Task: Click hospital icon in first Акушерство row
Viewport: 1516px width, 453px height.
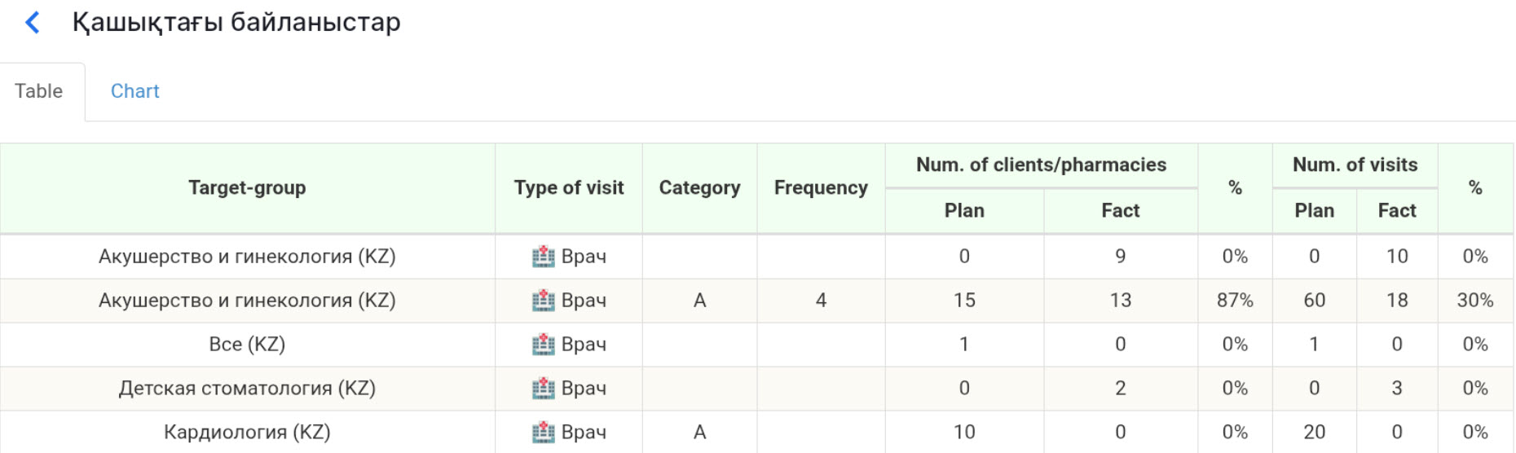Action: [x=543, y=257]
